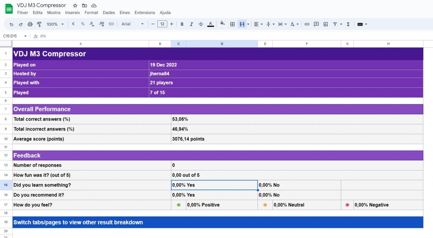Image resolution: width=433 pixels, height=238 pixels.
Task: Open the Dades menu
Action: pos(109,13)
